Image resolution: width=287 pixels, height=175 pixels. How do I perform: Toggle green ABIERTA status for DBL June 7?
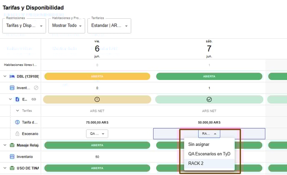coord(209,76)
